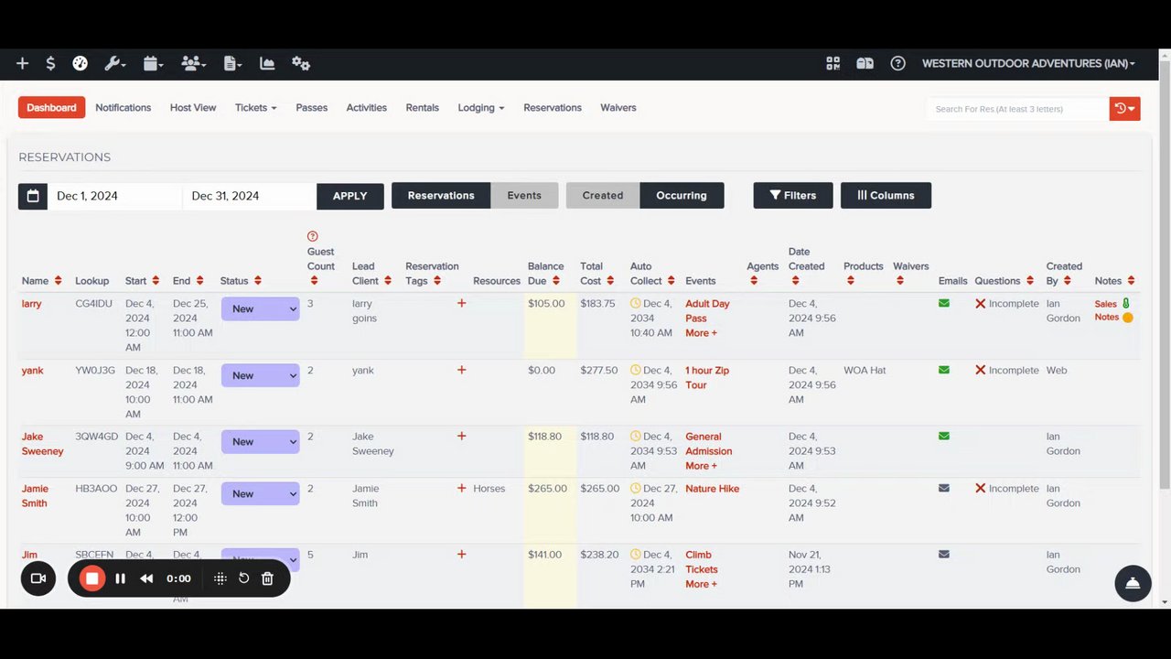This screenshot has width=1171, height=659.
Task: Add a resource to larry's reservation
Action: (461, 303)
